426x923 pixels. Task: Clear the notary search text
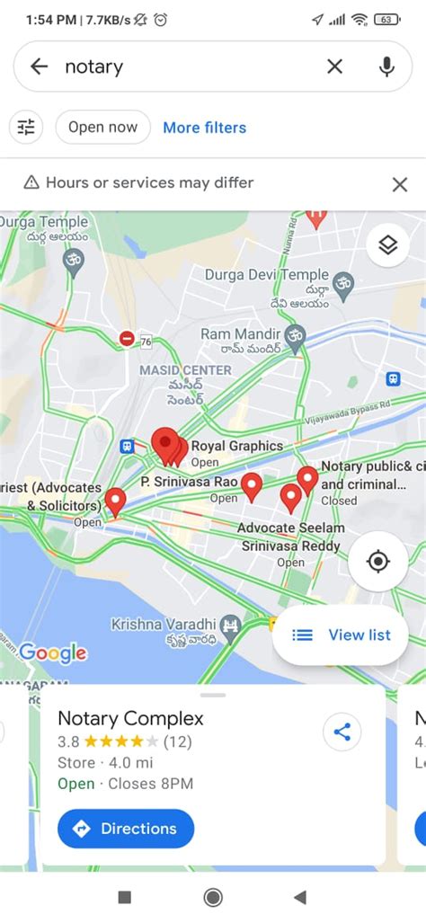tap(335, 67)
